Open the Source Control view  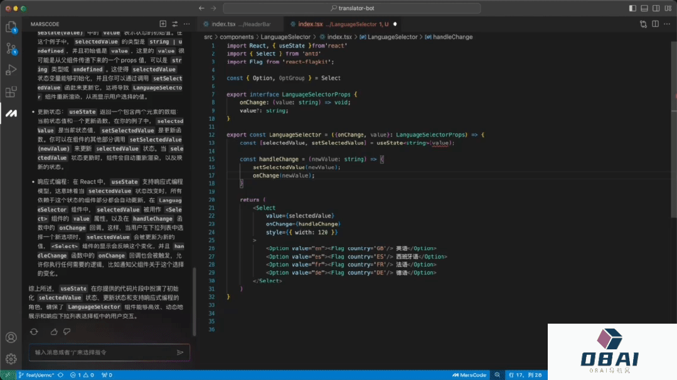[x=11, y=49]
